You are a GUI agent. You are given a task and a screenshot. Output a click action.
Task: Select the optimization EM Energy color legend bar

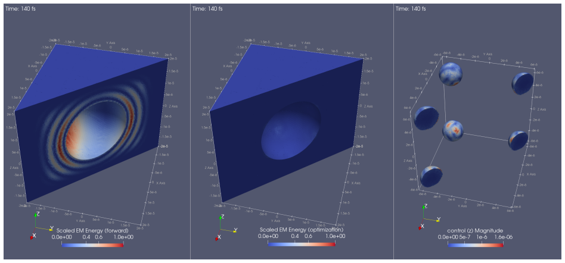pos(301,244)
